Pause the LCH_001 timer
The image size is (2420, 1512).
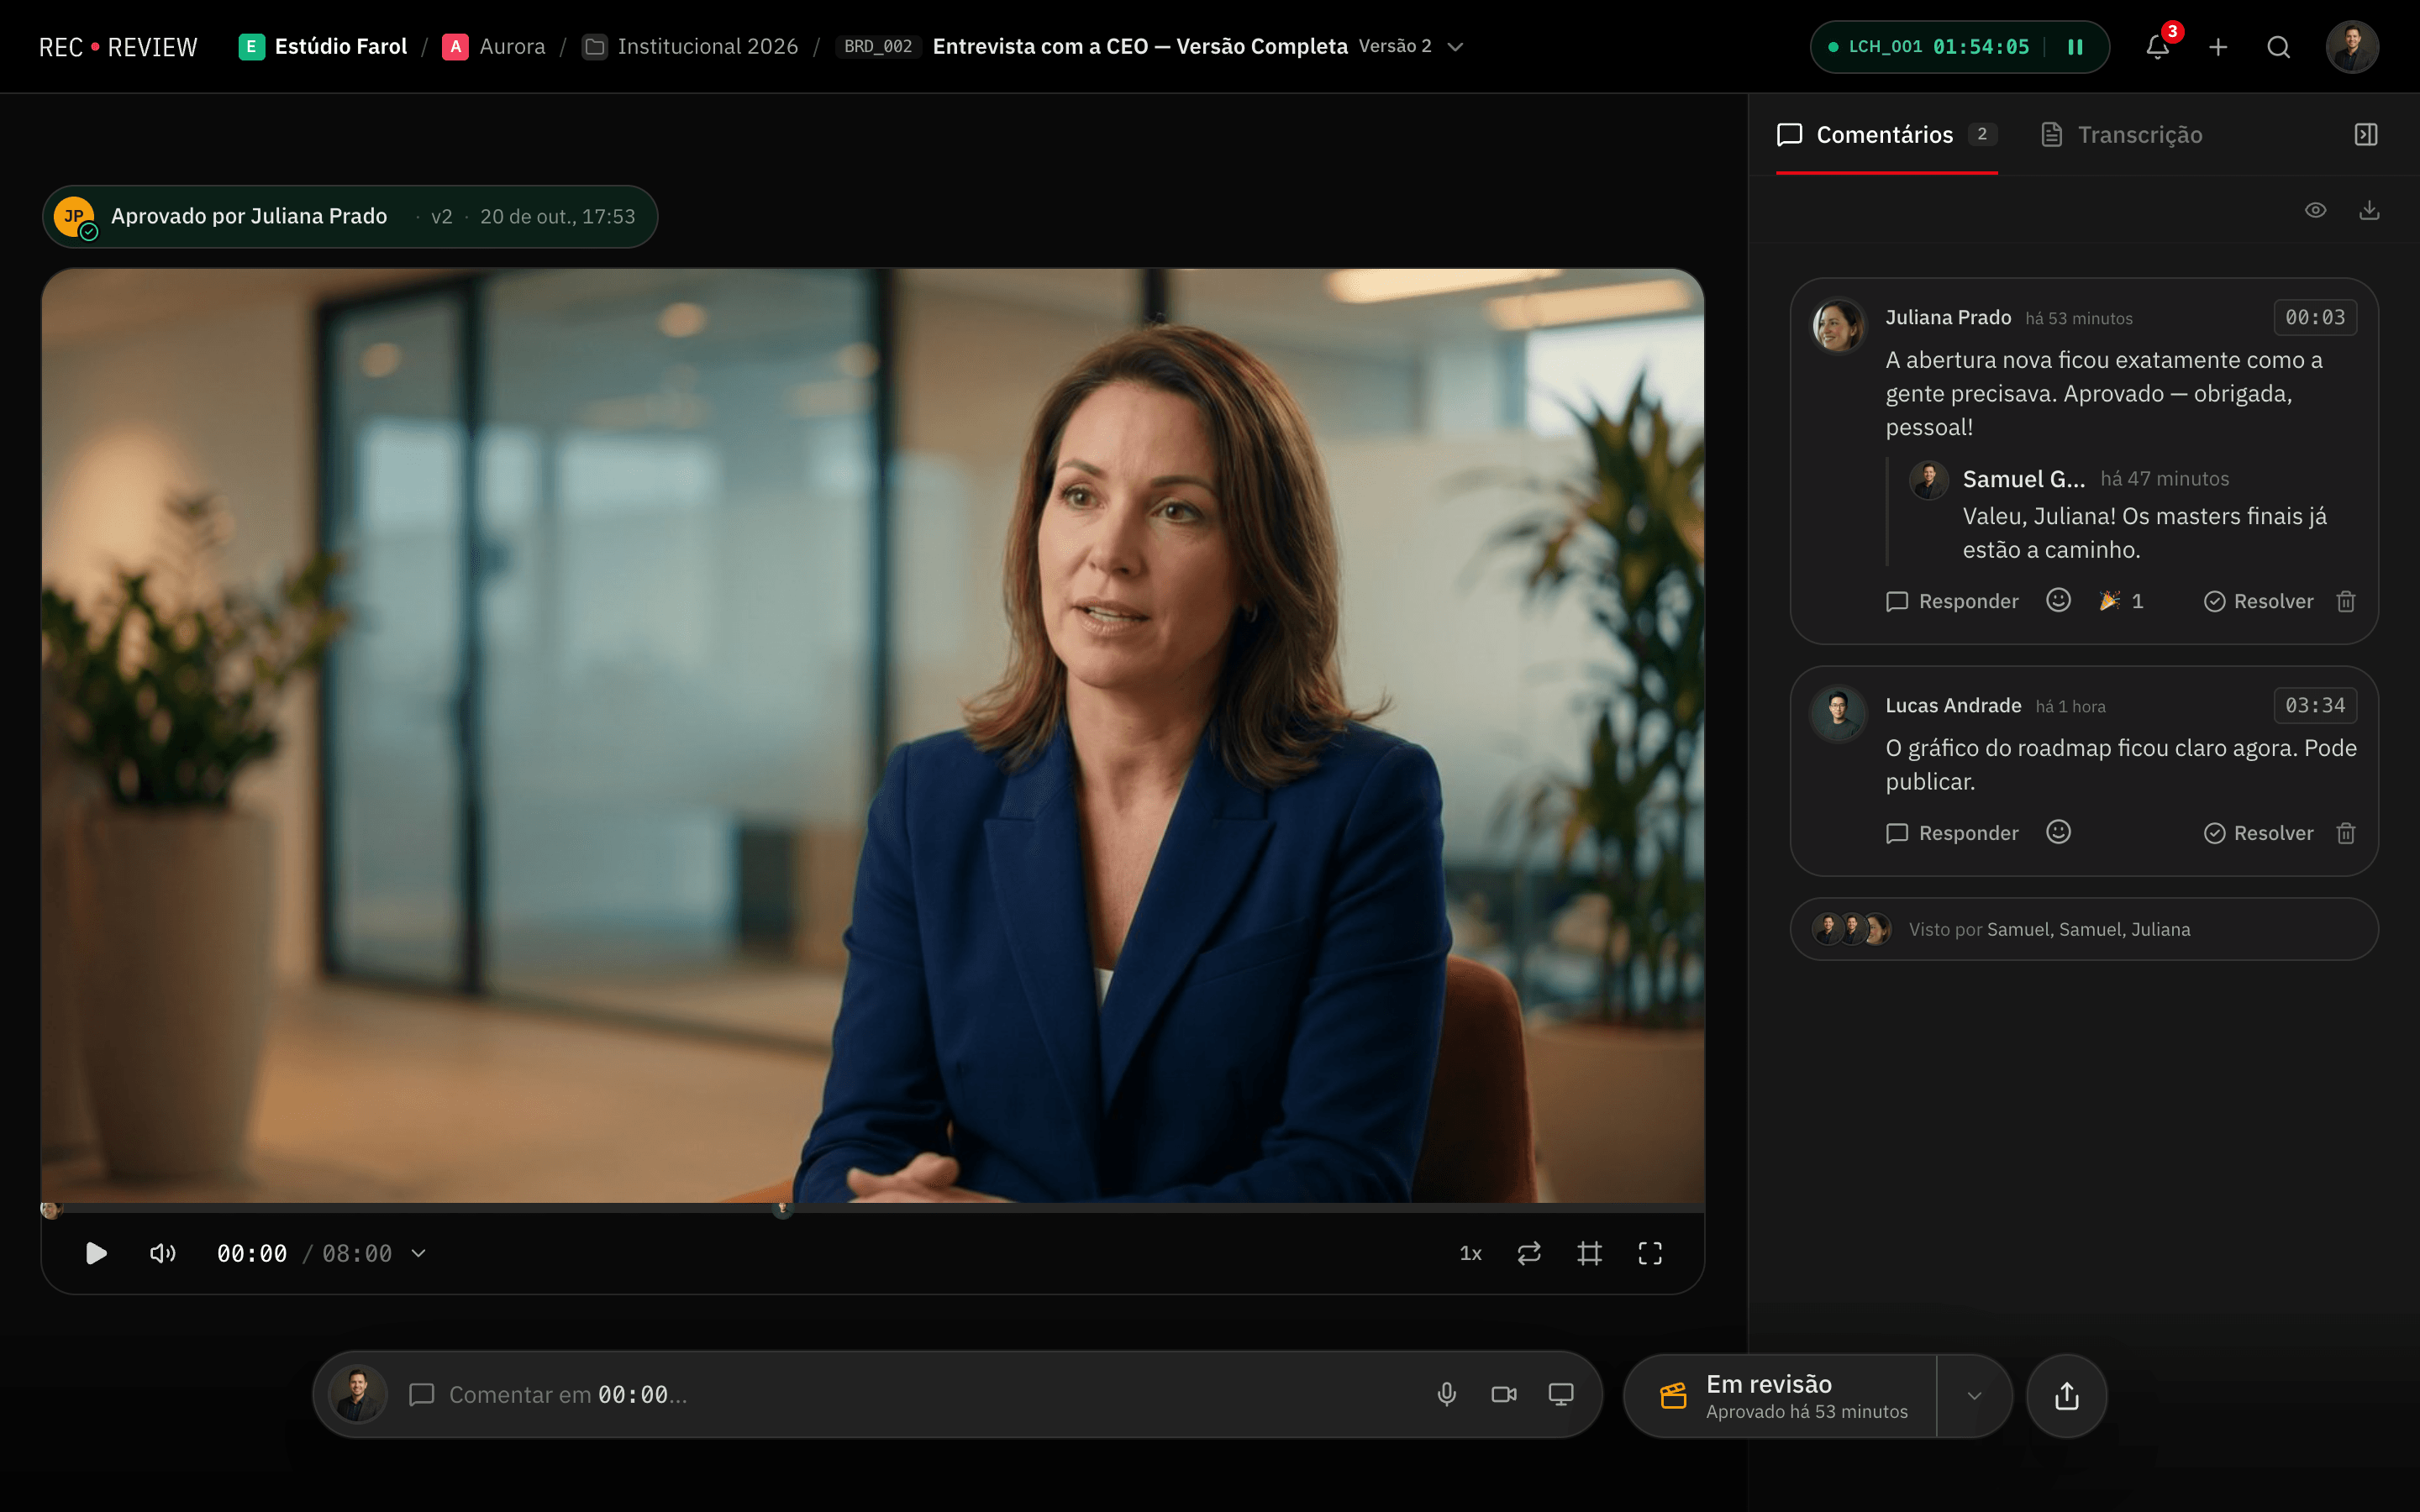pos(2075,47)
